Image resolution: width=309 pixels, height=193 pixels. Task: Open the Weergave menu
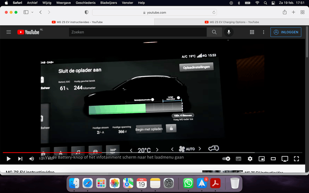tap(63, 3)
